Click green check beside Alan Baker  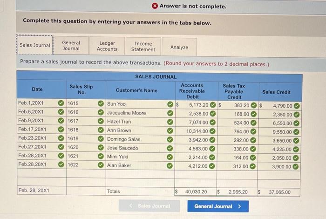coord(170,165)
